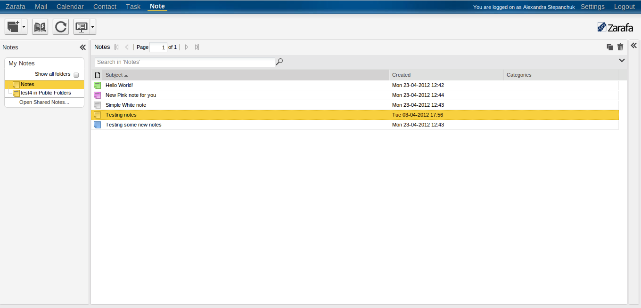Image resolution: width=641 pixels, height=308 pixels.
Task: Click Open Shared Notes...
Action: (44, 102)
